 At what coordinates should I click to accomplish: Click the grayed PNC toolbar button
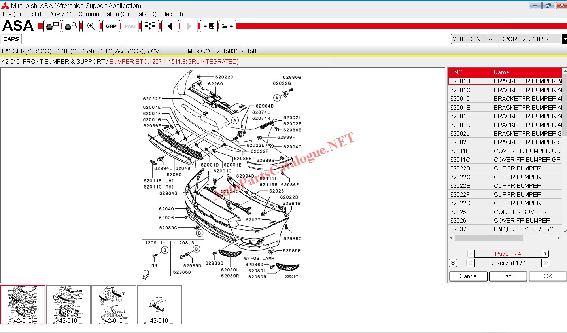[130, 26]
